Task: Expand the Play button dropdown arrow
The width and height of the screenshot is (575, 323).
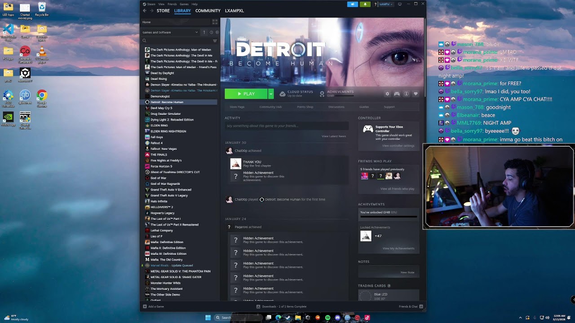Action: (x=271, y=94)
